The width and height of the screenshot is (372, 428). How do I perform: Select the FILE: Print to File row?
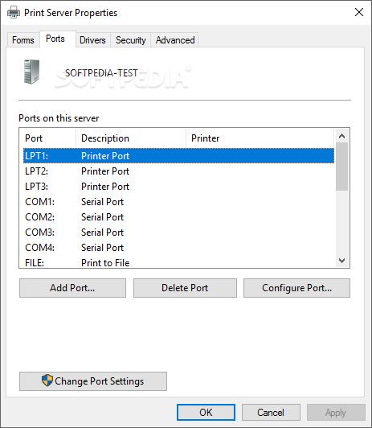tap(178, 262)
